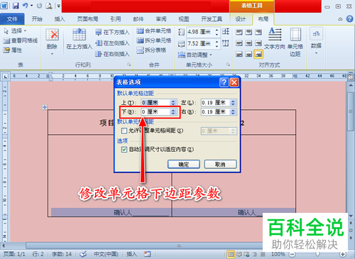The image size is (355, 259).
Task: Open rows and columns dialog launcher
Action: (x=129, y=65)
